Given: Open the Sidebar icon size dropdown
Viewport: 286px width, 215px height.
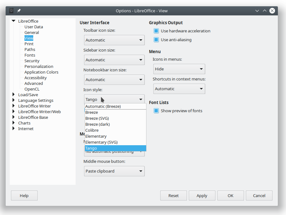Looking at the screenshot, I should 114,60.
